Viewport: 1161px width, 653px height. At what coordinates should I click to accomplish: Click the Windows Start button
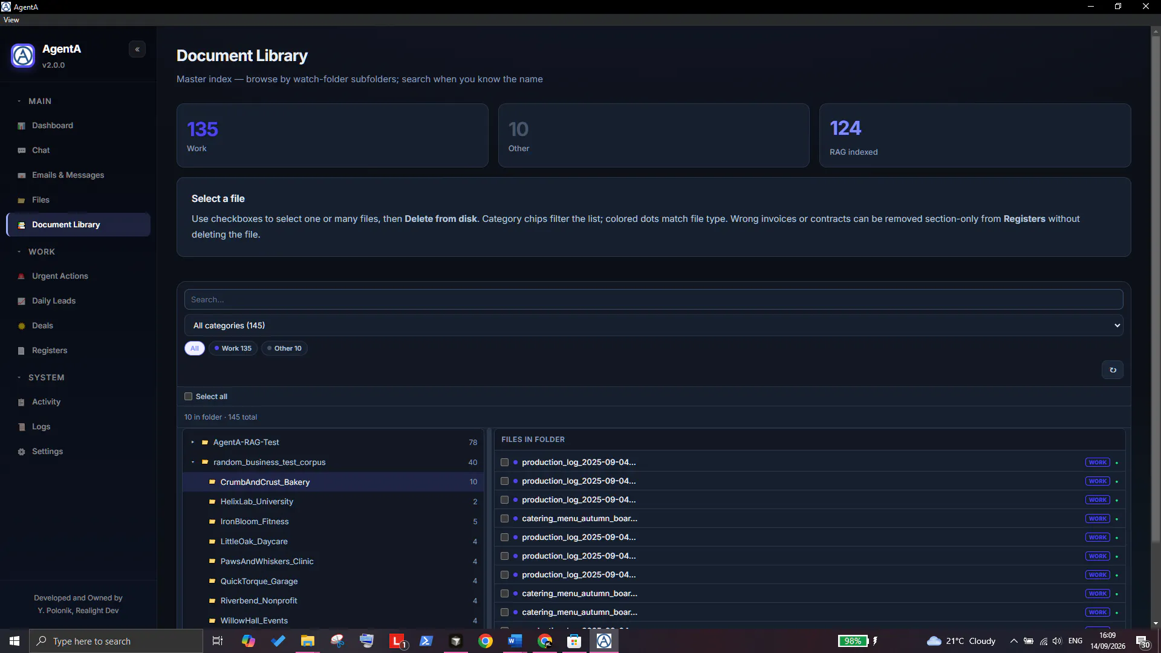(x=15, y=642)
